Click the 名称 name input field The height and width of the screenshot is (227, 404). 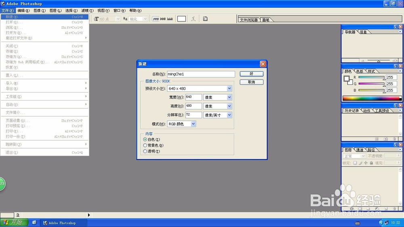201,74
